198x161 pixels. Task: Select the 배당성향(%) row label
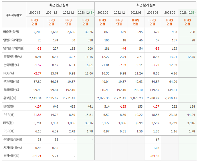coord(11,156)
